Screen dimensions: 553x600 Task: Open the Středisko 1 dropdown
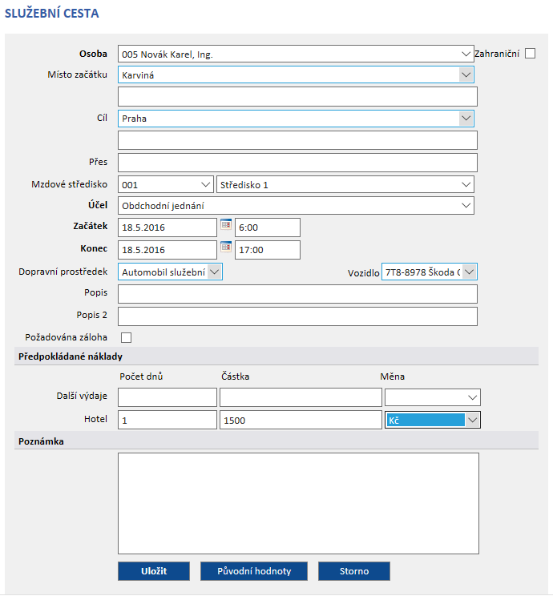click(345, 185)
